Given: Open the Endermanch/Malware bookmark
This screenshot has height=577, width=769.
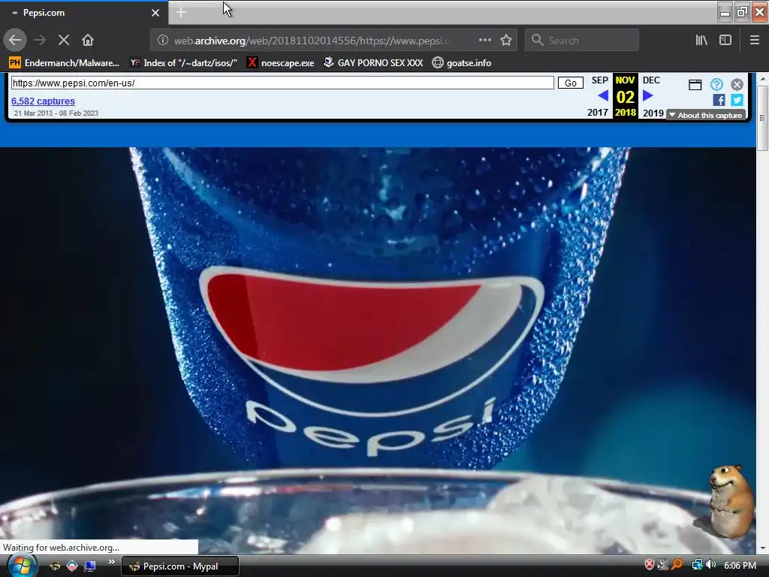Looking at the screenshot, I should coord(65,63).
